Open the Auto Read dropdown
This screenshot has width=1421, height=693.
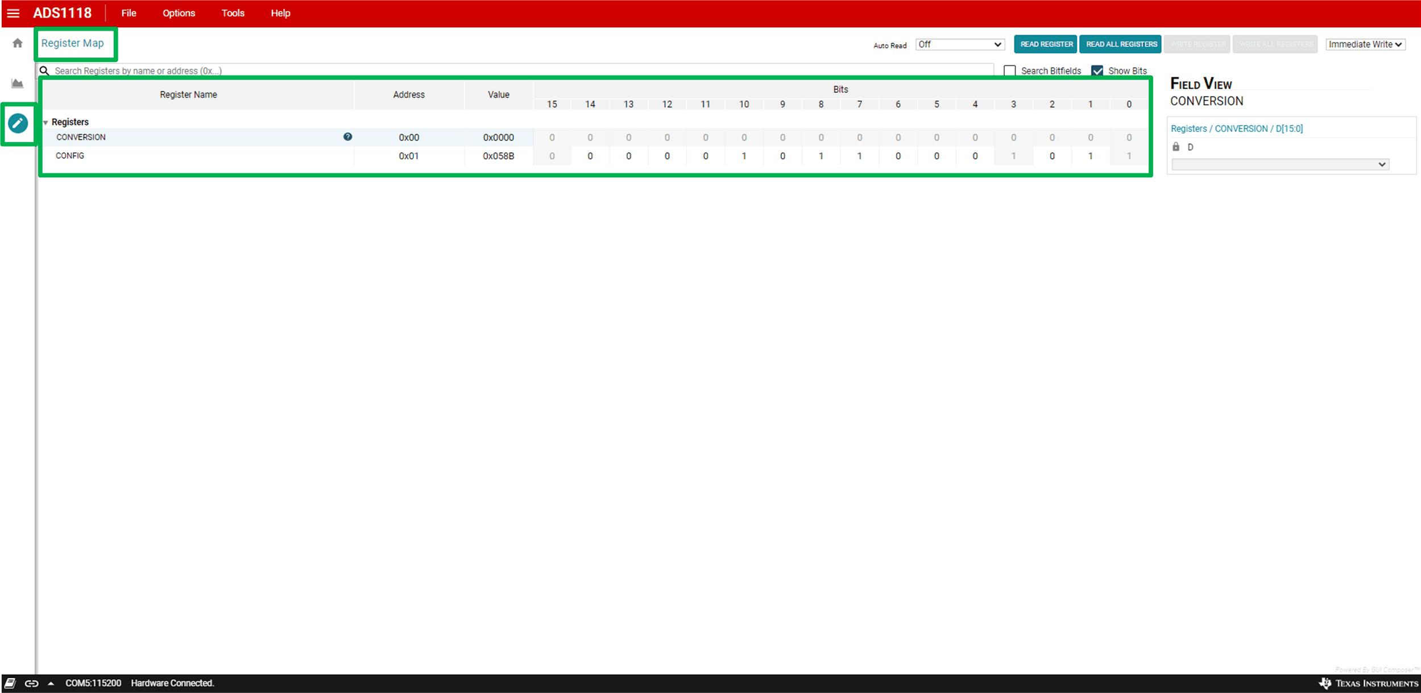point(960,44)
